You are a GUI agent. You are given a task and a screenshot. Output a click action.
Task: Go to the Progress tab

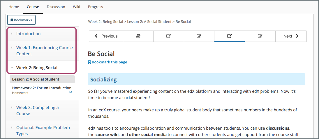95,7
